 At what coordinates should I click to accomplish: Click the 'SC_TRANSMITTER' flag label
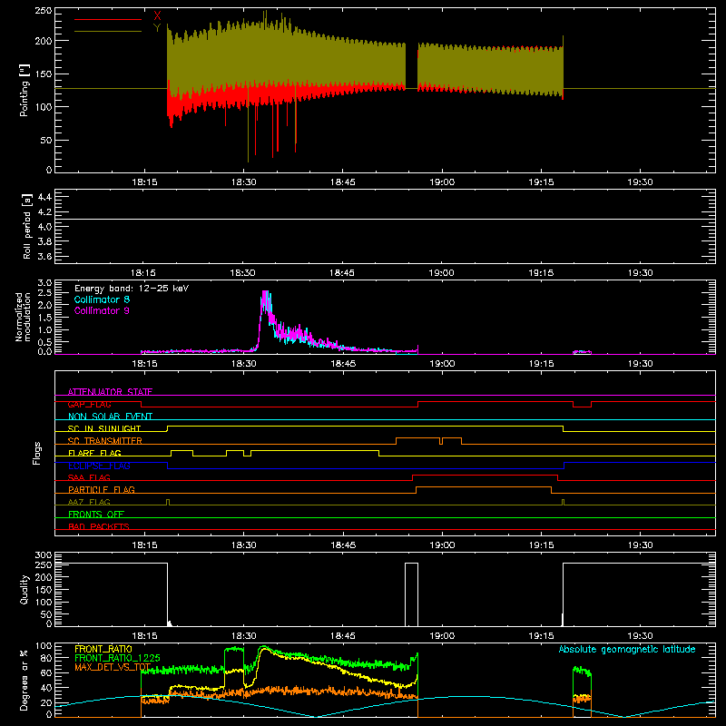[105, 441]
